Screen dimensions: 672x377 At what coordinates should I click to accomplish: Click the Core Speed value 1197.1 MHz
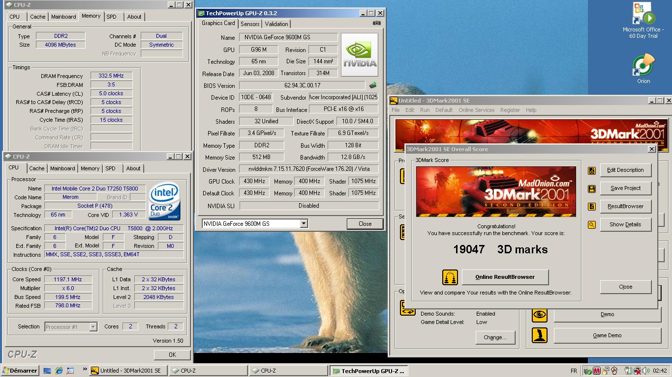[68, 280]
